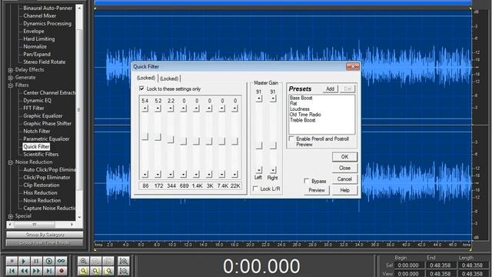
Task: Tick the Bypass checkbox
Action: (x=307, y=181)
